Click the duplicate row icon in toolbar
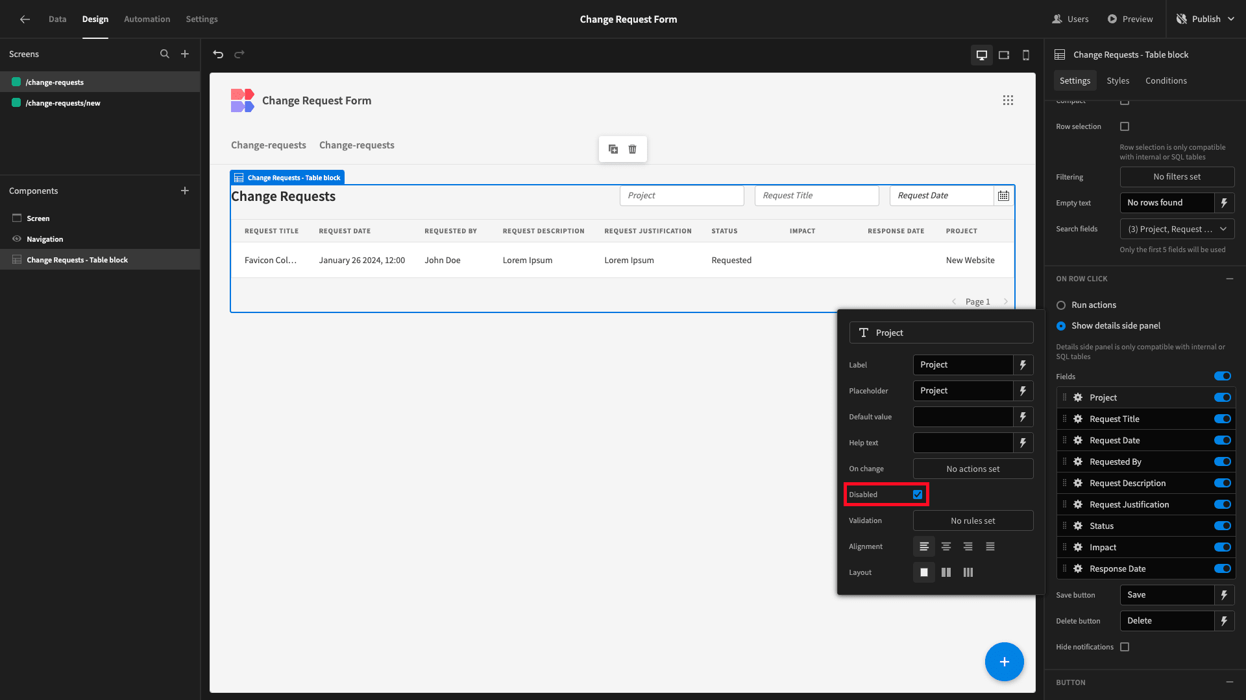The width and height of the screenshot is (1246, 700). (613, 148)
